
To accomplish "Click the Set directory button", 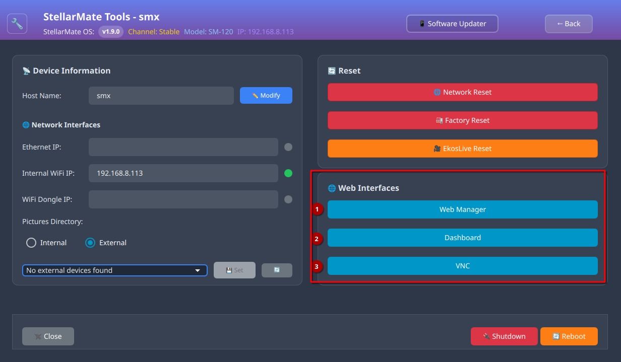I will (234, 270).
